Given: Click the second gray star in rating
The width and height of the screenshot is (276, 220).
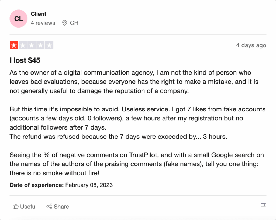Looking at the screenshot, I should click(22, 45).
